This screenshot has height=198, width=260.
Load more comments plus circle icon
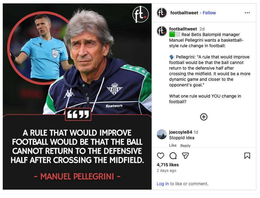(204, 117)
